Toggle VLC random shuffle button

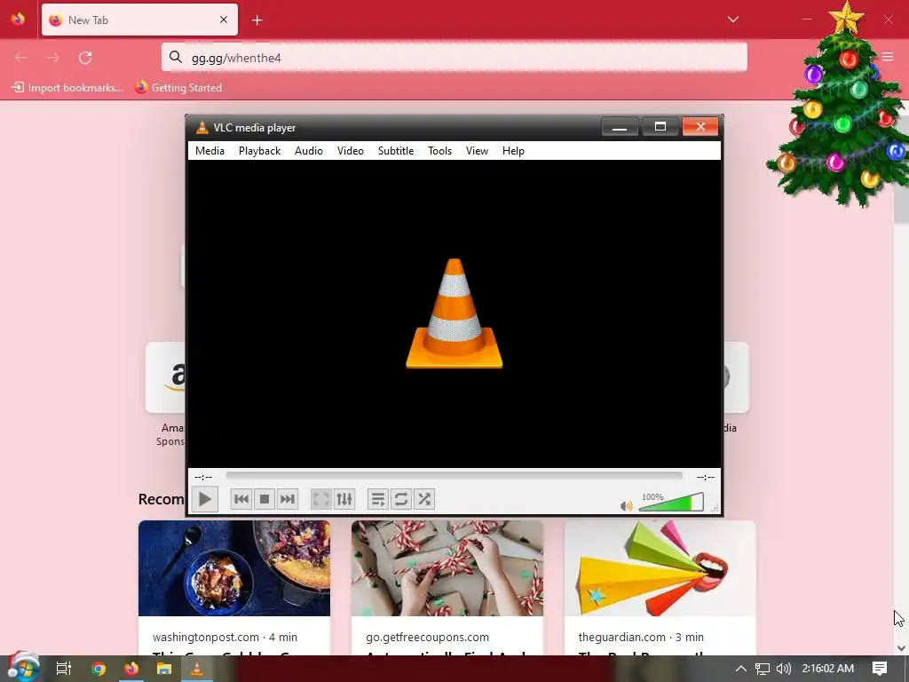pos(424,499)
